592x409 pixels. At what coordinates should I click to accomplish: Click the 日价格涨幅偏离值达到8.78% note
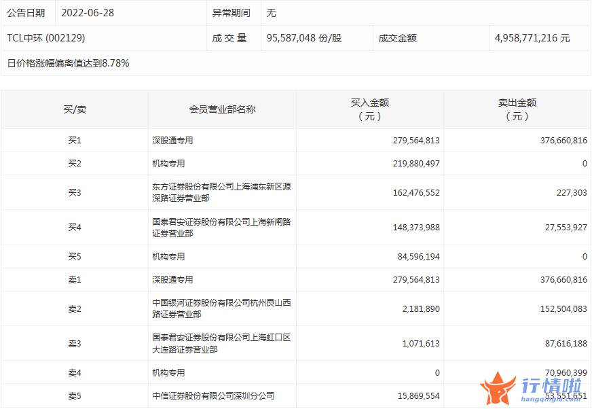[x=69, y=63]
